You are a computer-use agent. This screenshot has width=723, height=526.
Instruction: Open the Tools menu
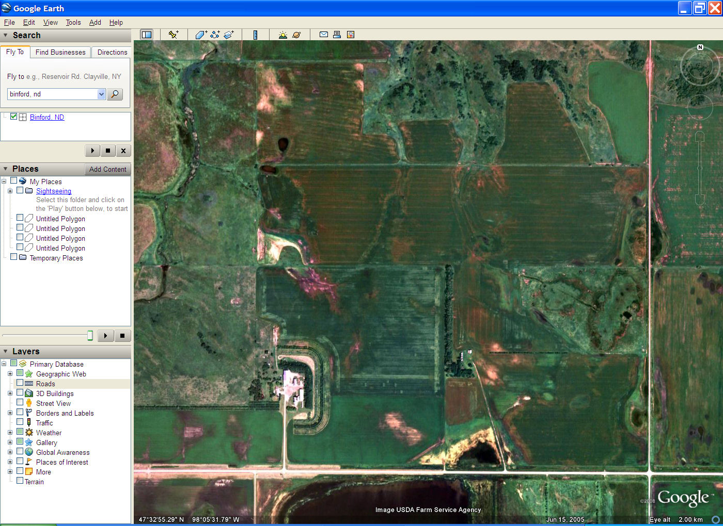pos(73,22)
